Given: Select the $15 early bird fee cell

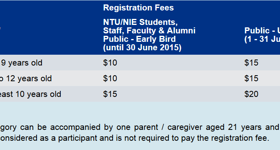Looking at the screenshot, I should [x=110, y=94].
